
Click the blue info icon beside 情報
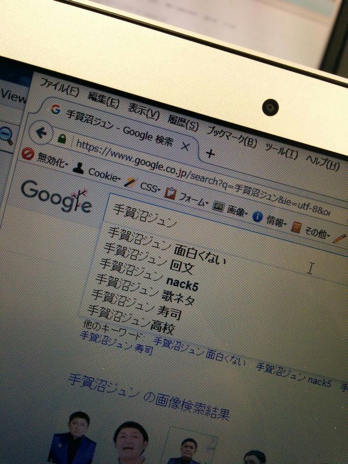coord(258,216)
